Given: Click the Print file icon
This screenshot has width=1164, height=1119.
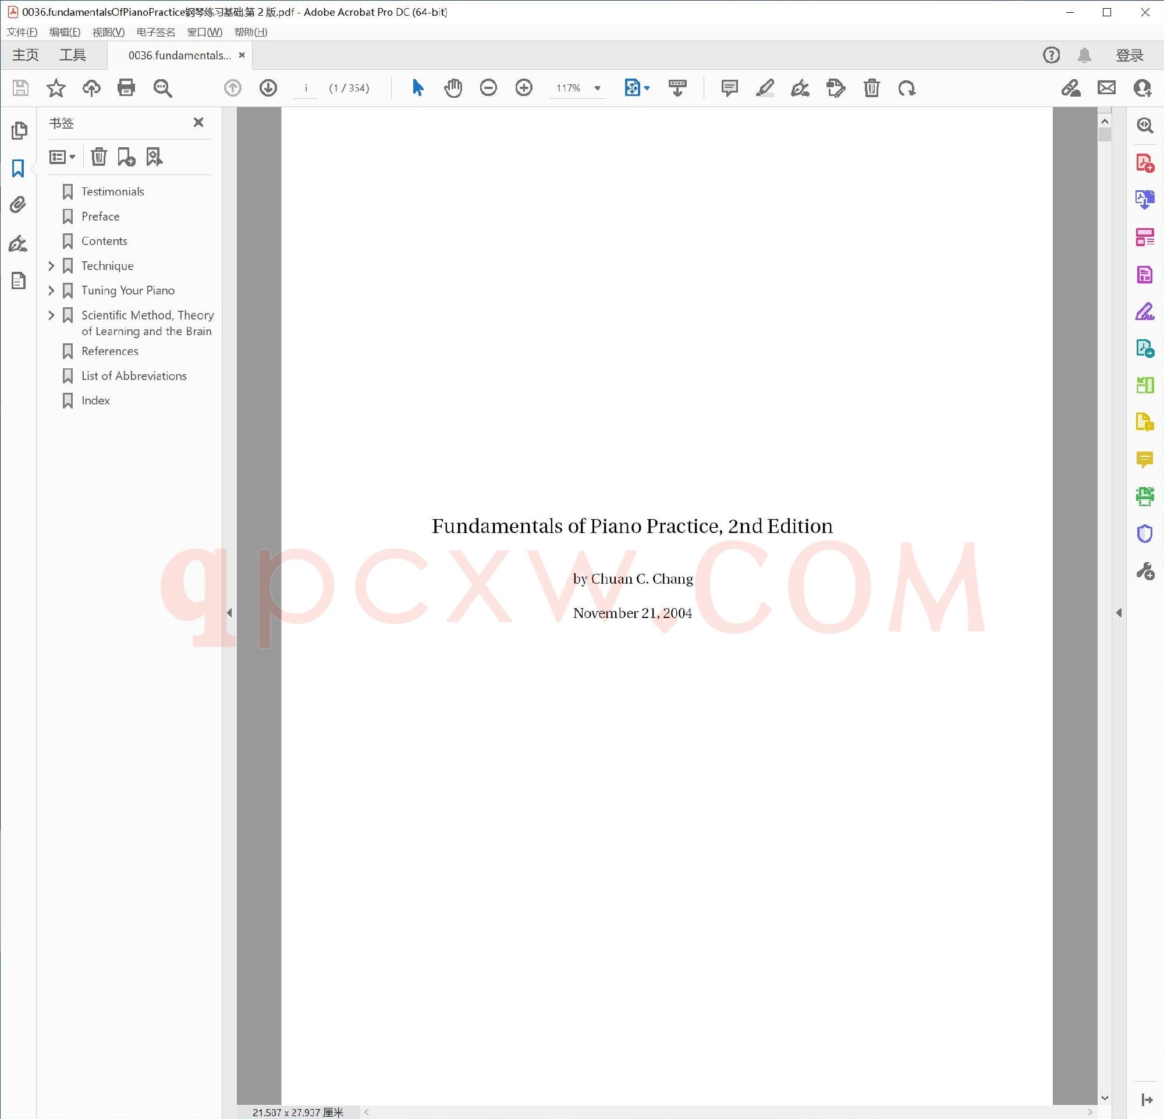Looking at the screenshot, I should (126, 88).
